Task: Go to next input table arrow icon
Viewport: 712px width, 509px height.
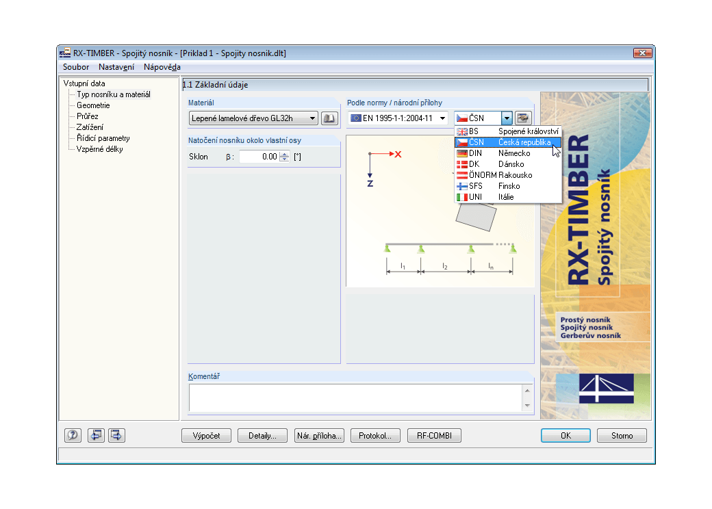Action: [116, 436]
